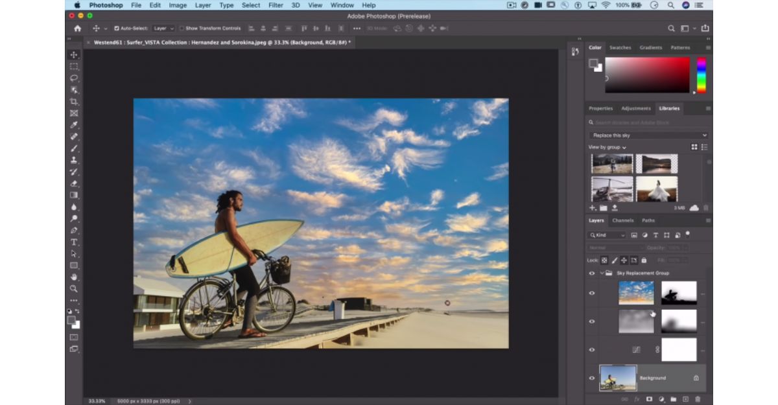The width and height of the screenshot is (778, 405).
Task: Add a layer mask from Layers footer
Action: [x=649, y=399]
